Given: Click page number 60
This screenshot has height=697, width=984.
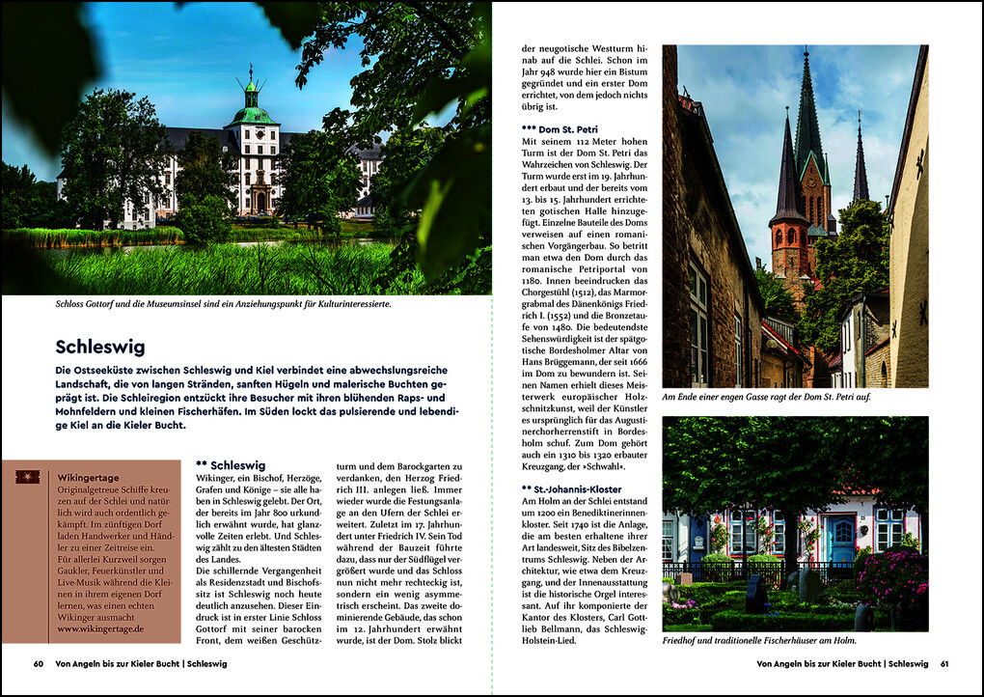Looking at the screenshot, I should [x=39, y=664].
